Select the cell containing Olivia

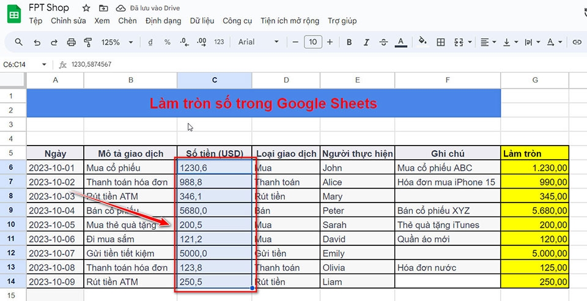[x=358, y=267]
